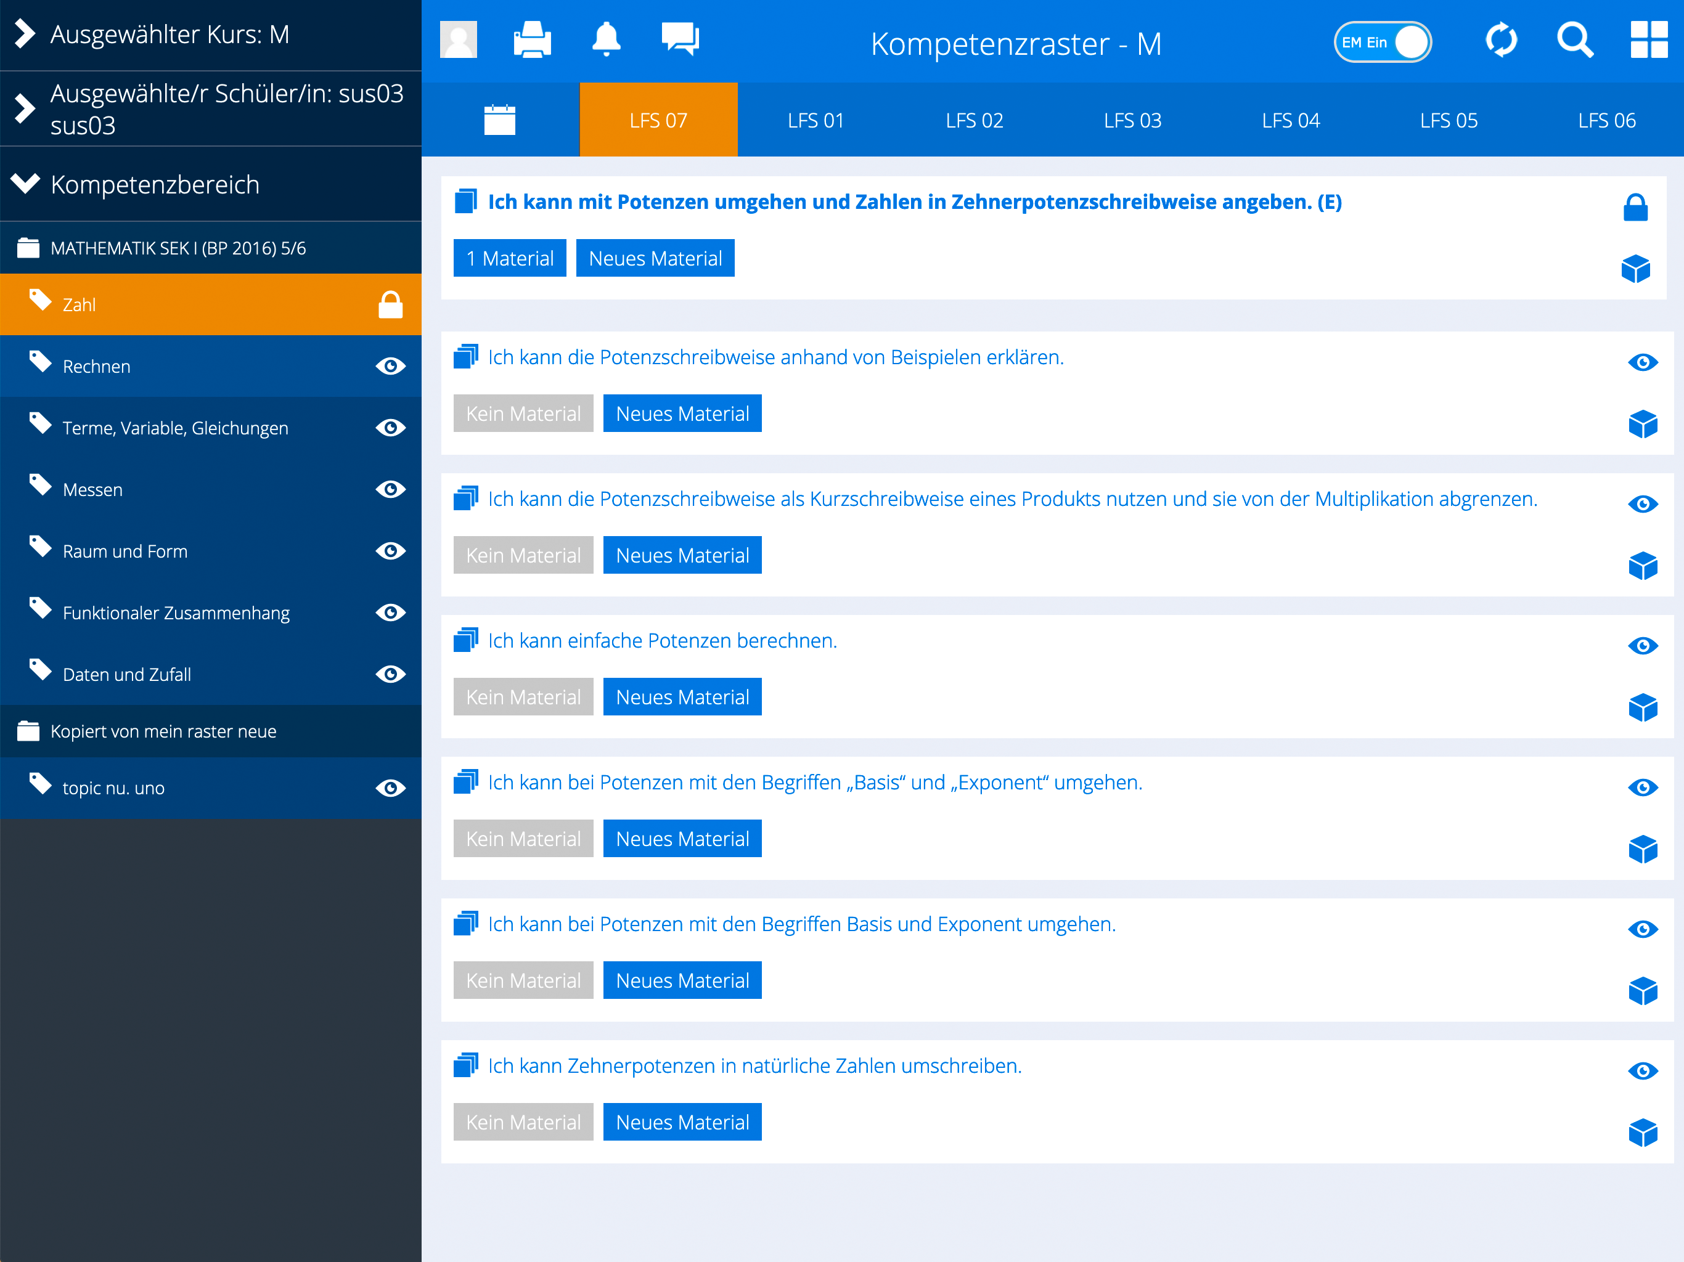Click Neues Material under Zehnerpotenzen umschreiben

(683, 1122)
